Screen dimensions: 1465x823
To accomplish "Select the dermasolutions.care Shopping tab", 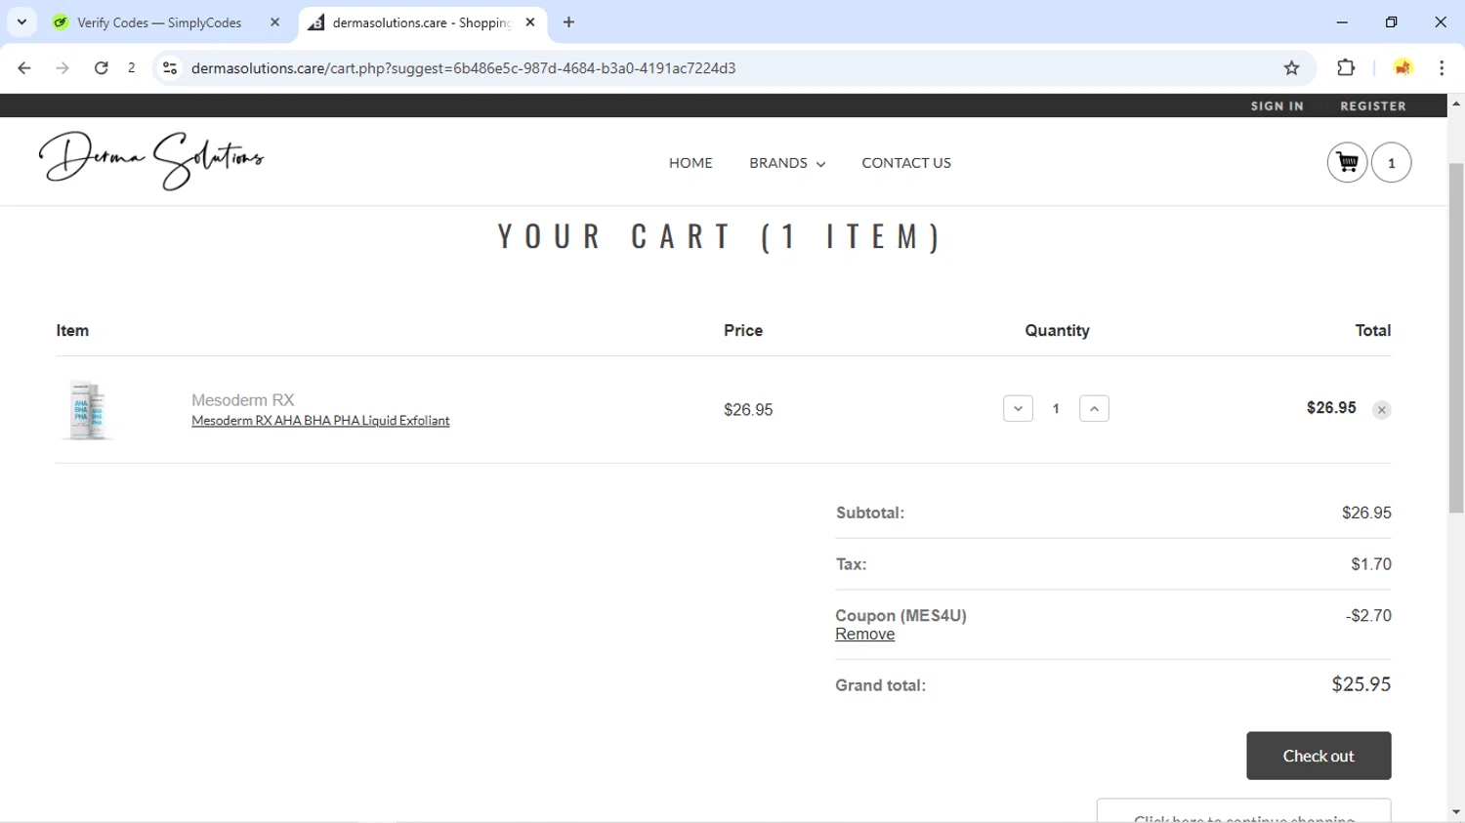I will [x=422, y=22].
